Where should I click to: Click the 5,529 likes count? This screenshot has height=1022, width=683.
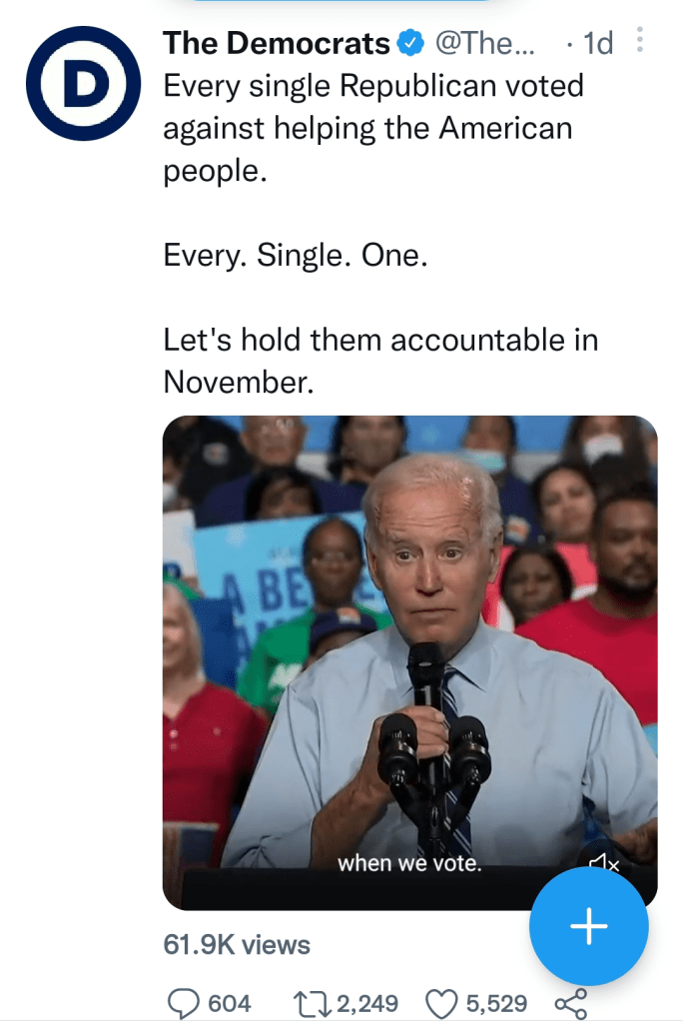496,1003
